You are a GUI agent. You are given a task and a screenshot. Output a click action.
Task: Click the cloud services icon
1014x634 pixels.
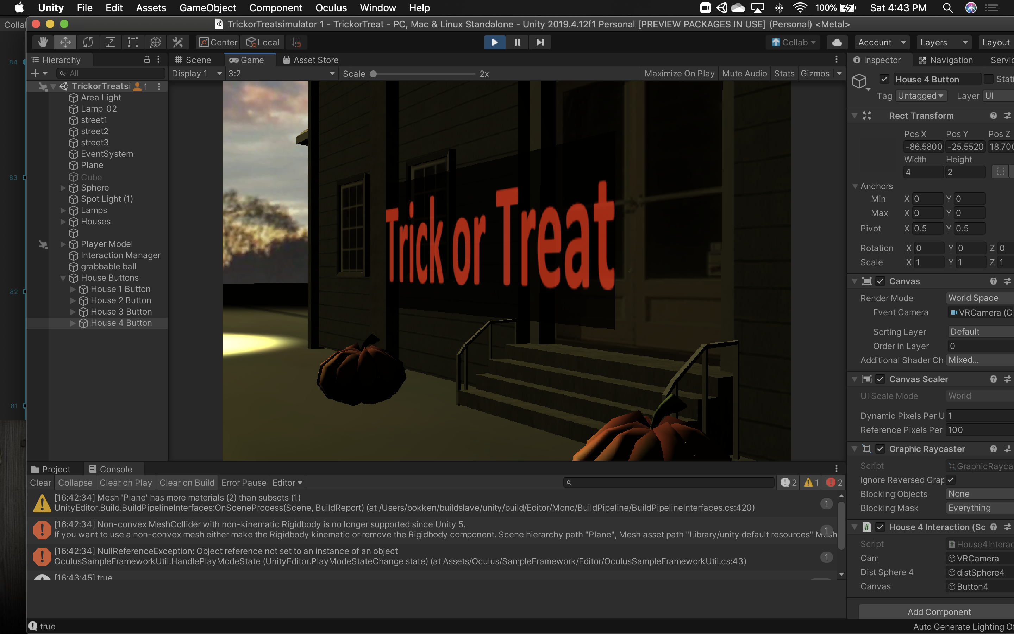[837, 42]
